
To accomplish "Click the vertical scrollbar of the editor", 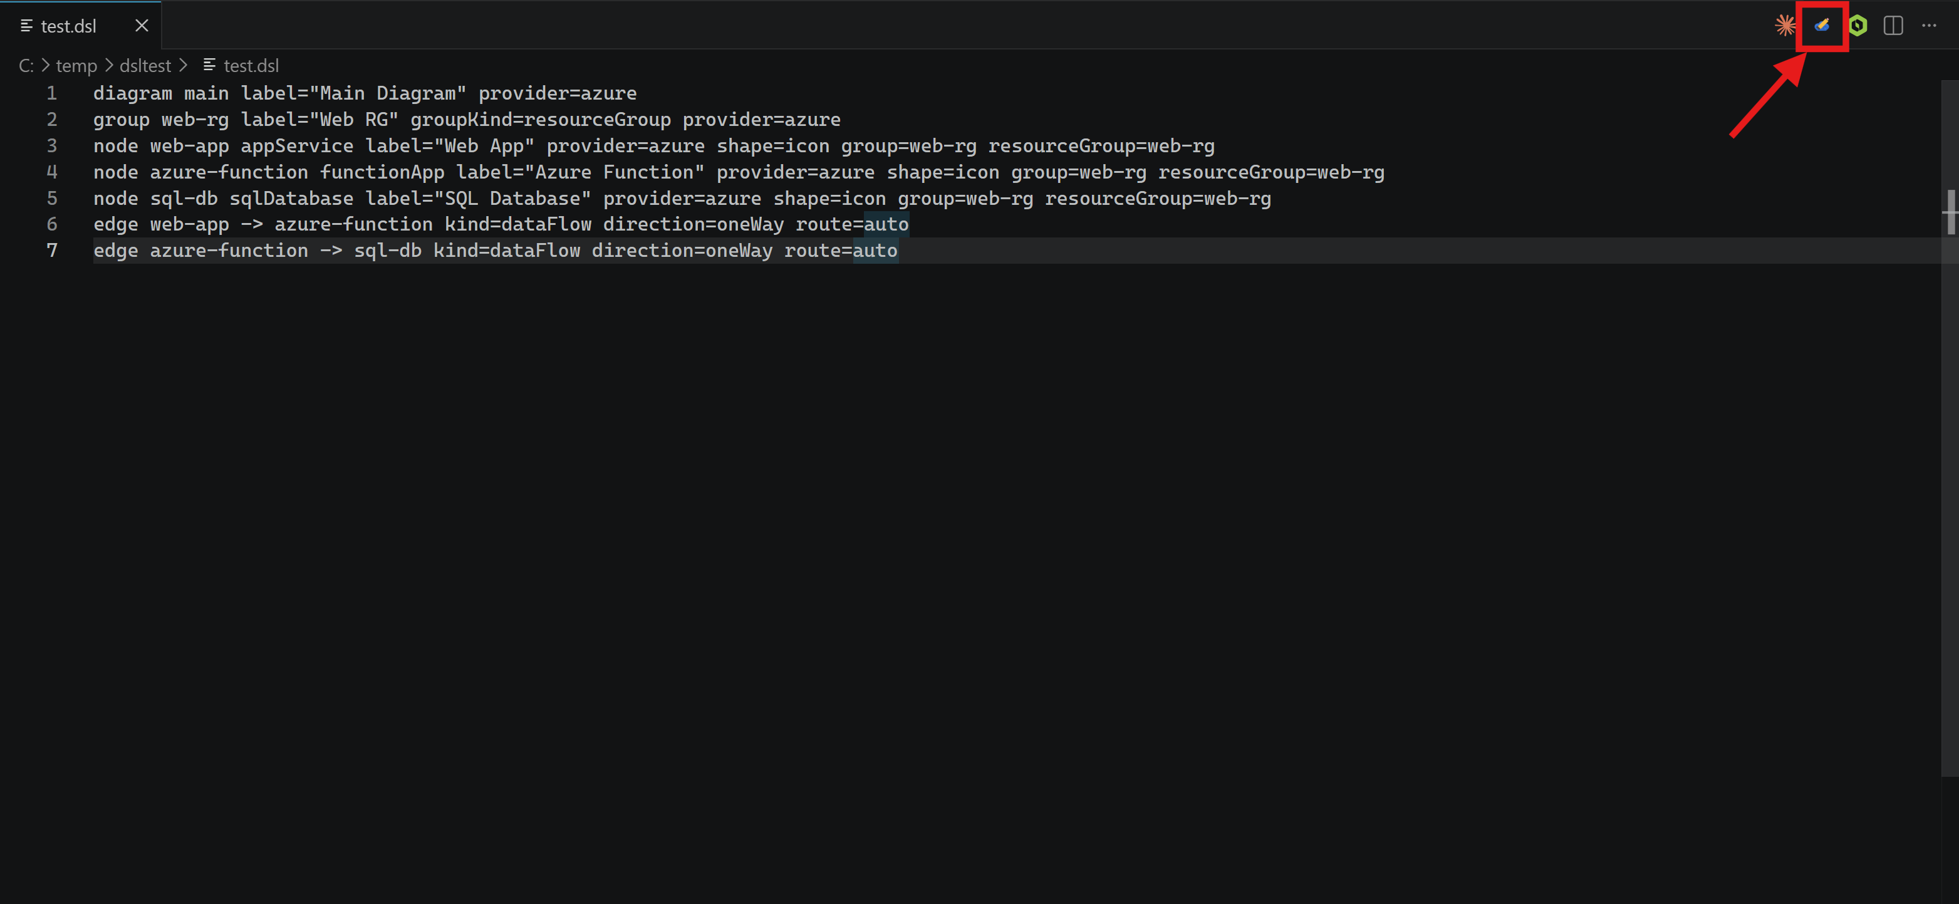I will coord(1950,427).
